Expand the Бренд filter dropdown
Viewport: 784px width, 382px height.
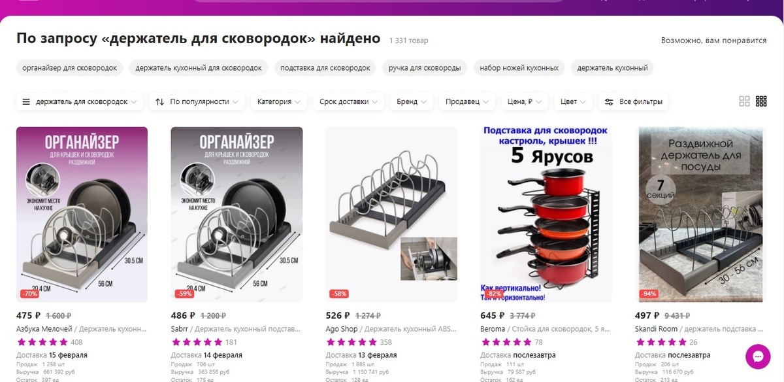(412, 102)
